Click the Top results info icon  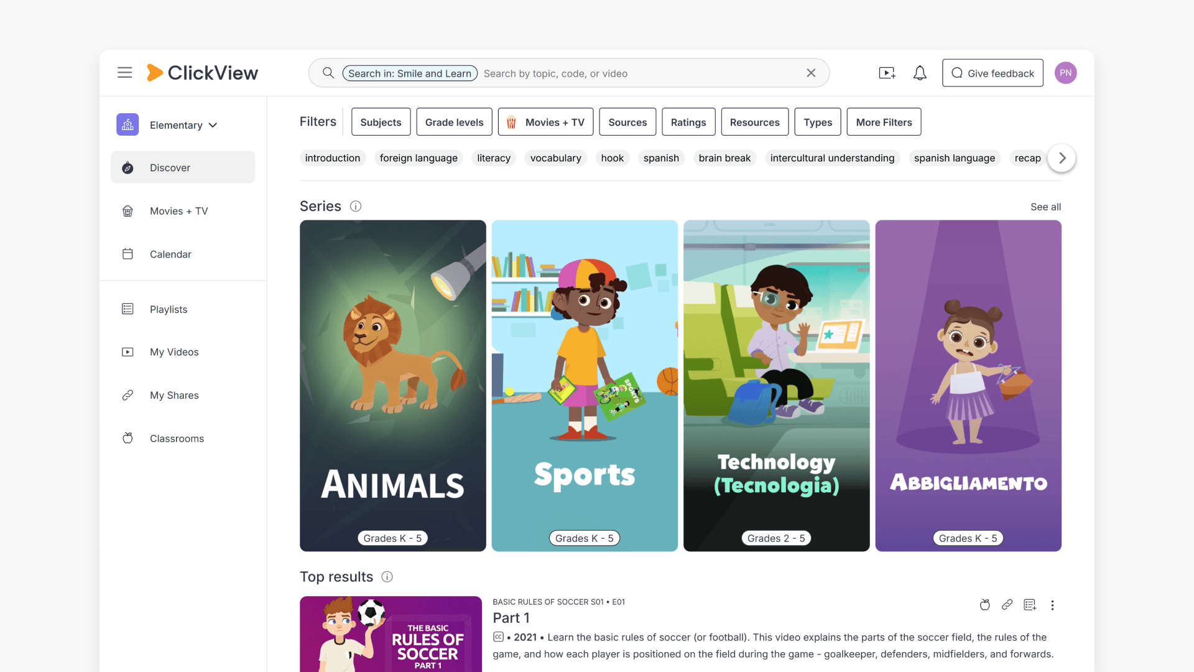(387, 577)
